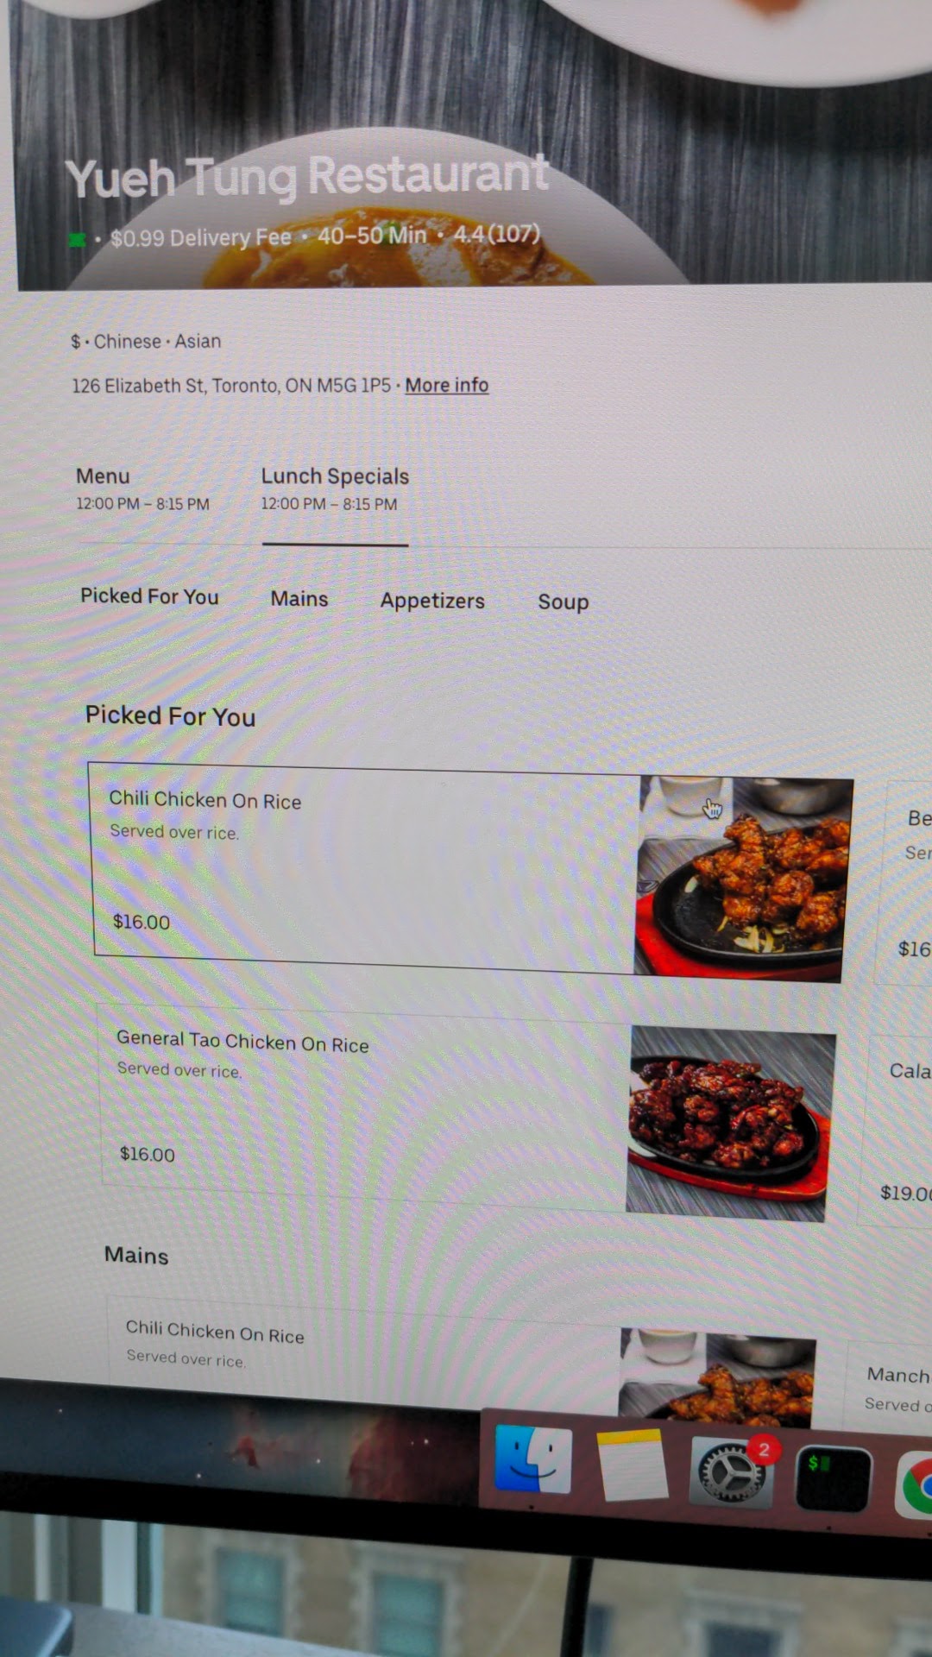Screen dimensions: 932x1657
Task: Open Finder from the dock
Action: pos(532,1459)
